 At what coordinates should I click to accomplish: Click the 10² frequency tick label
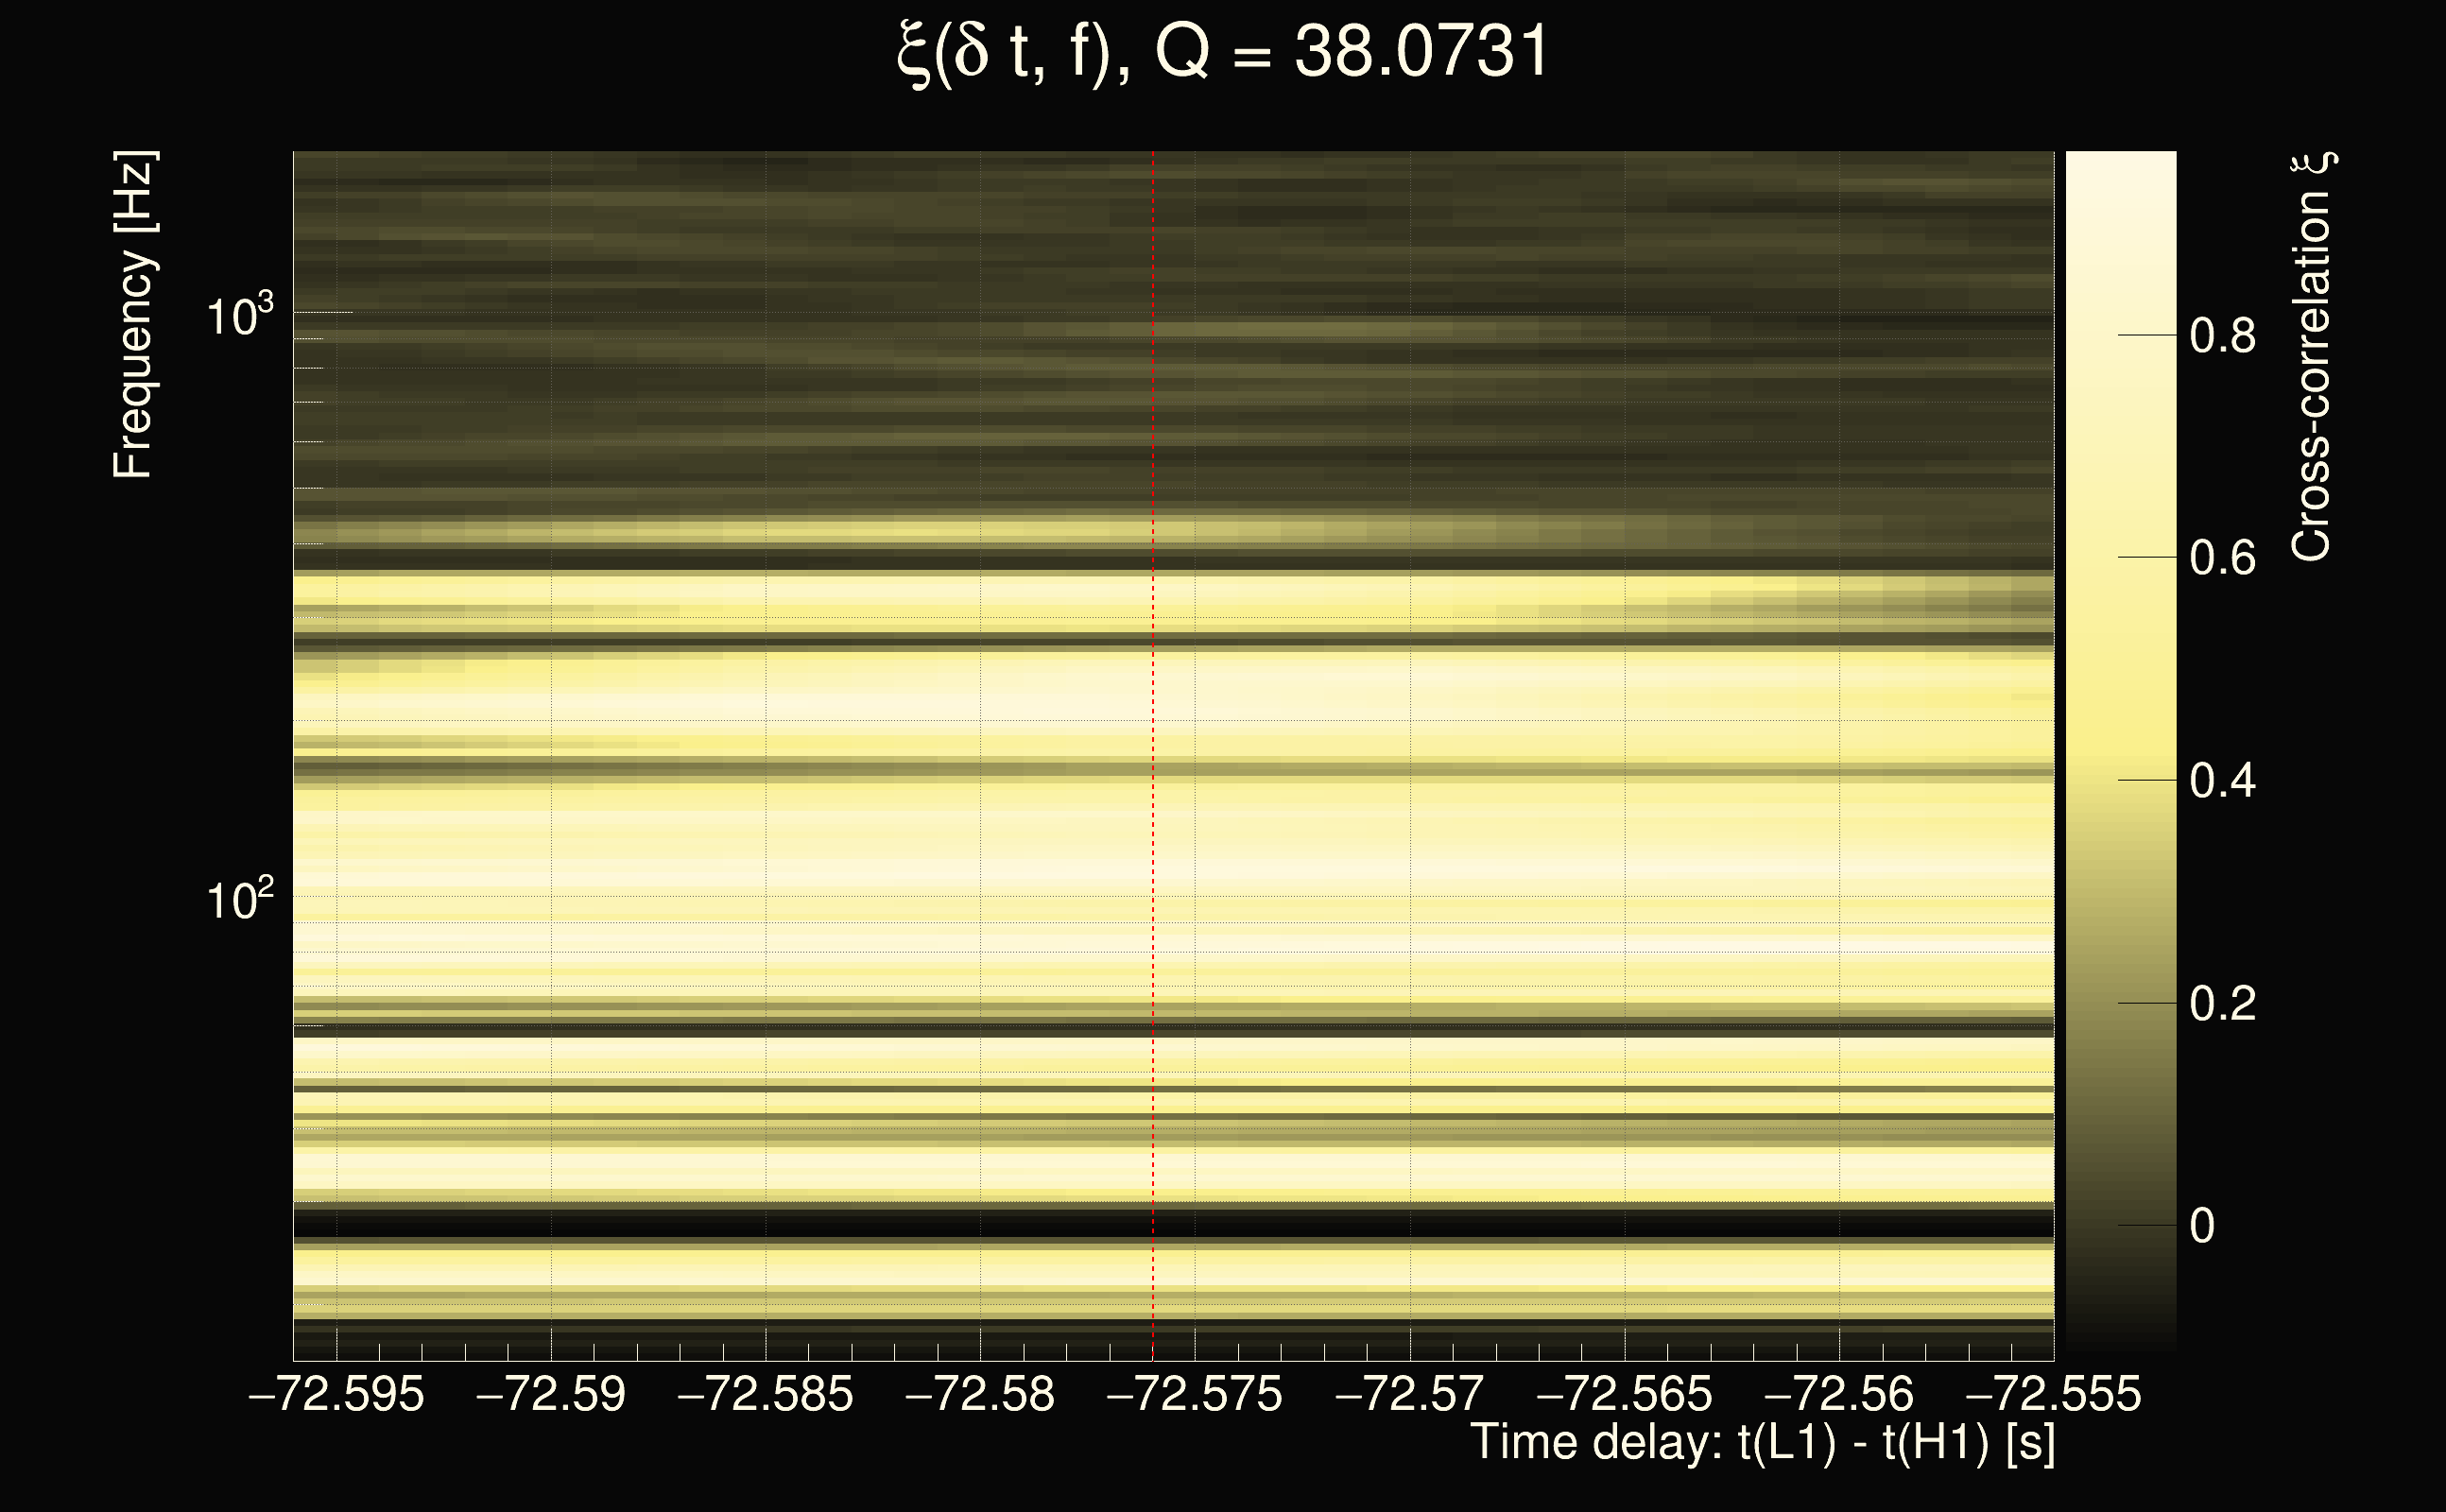(x=239, y=900)
